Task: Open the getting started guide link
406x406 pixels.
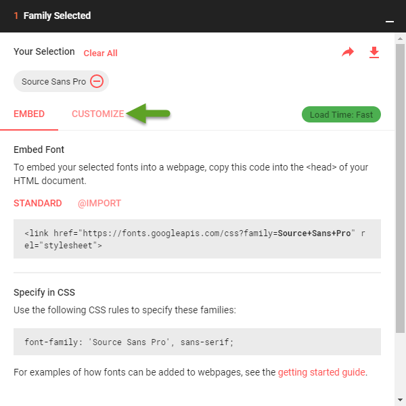Action: pos(321,372)
